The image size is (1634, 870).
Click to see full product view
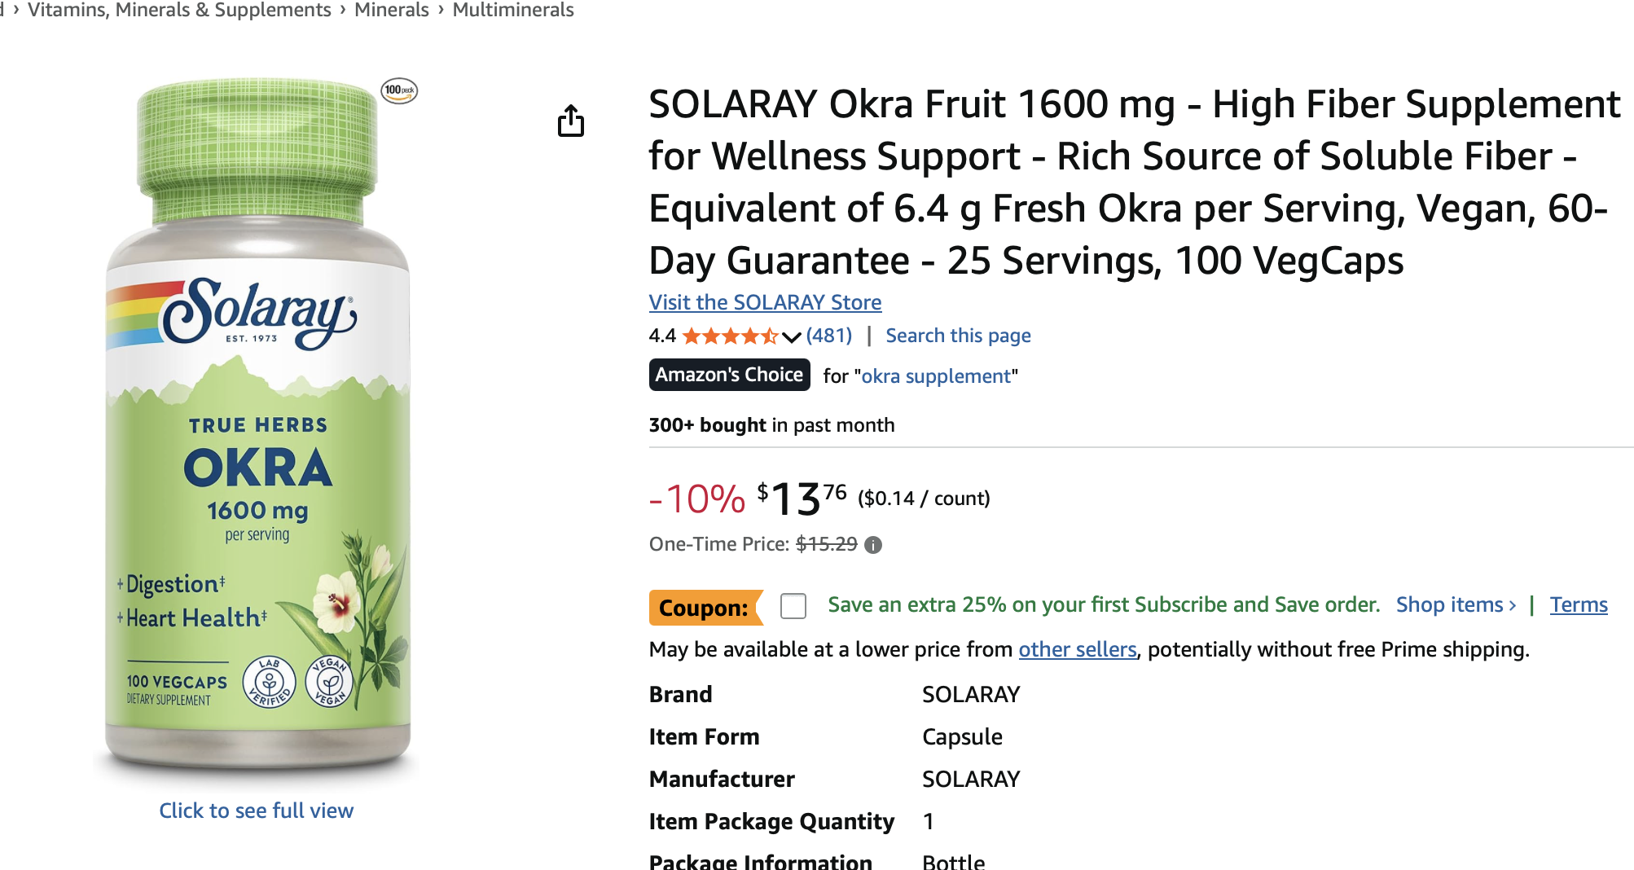pyautogui.click(x=256, y=811)
